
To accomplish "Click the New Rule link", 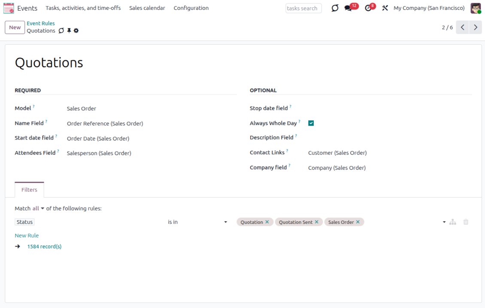I will coord(27,235).
